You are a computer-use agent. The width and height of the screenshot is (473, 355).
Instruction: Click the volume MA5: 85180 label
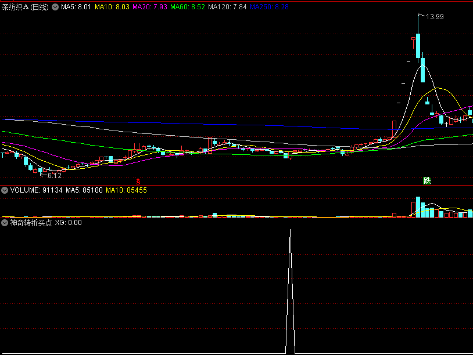[84, 190]
